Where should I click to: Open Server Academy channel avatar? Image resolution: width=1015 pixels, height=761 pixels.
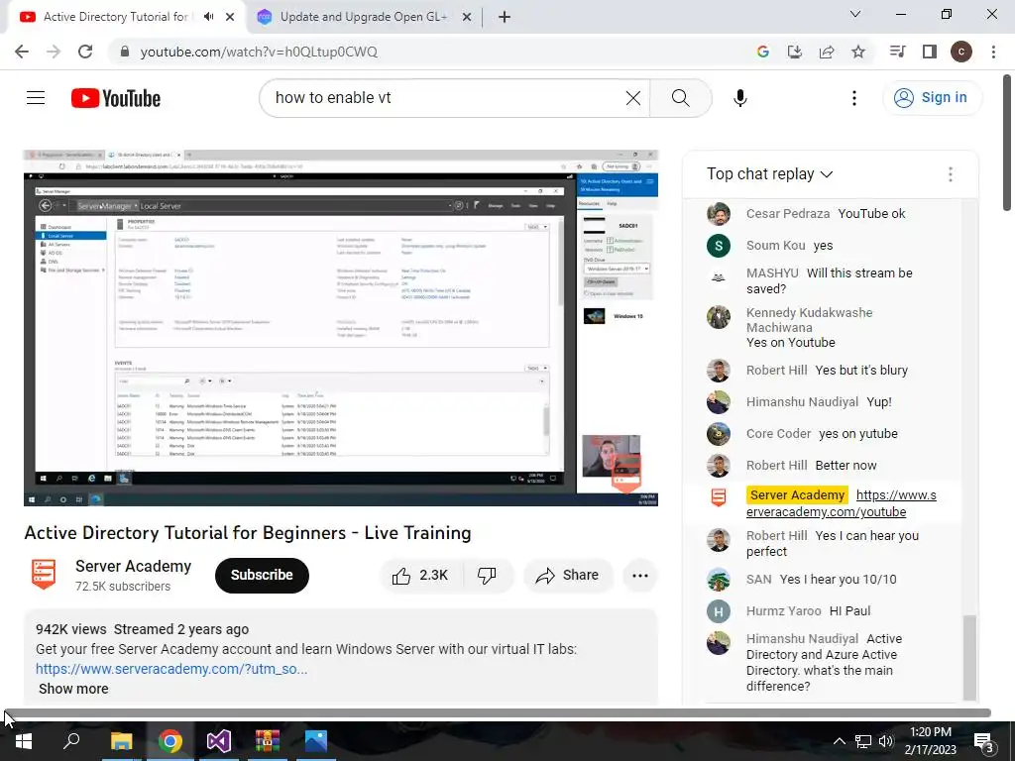tap(44, 575)
